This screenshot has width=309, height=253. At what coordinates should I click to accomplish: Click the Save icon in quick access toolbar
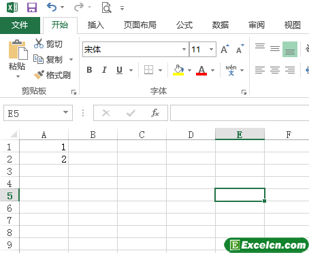click(x=32, y=7)
